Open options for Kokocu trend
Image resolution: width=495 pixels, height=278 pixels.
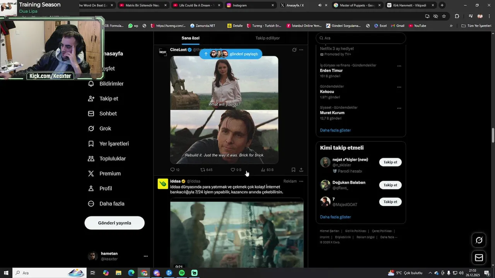[399, 87]
